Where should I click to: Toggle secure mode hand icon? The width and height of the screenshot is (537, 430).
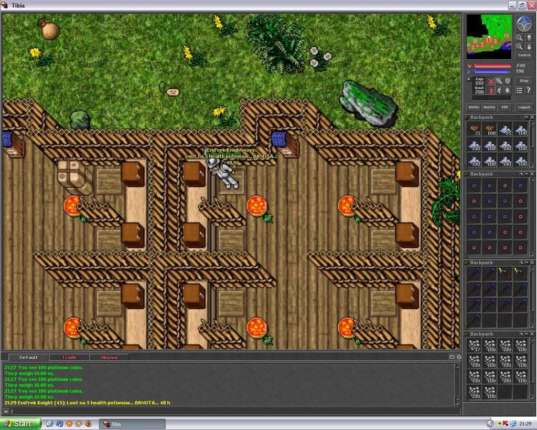(508, 90)
